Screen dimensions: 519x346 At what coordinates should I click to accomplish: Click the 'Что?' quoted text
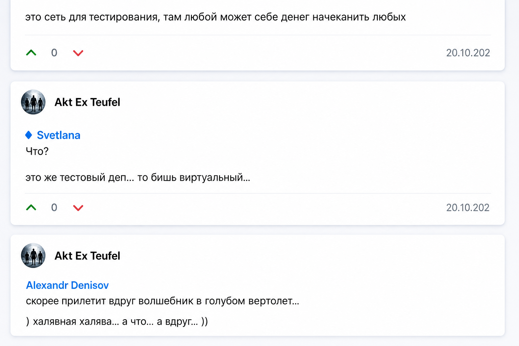coord(37,151)
